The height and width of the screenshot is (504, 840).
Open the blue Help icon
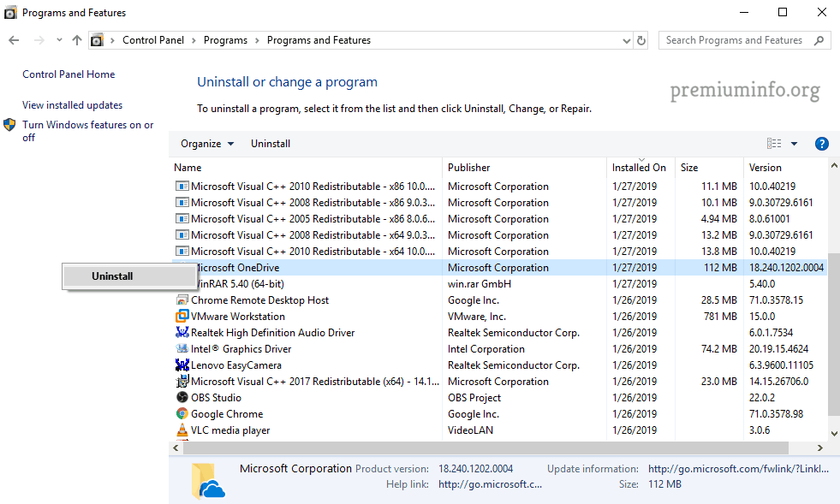(x=822, y=144)
